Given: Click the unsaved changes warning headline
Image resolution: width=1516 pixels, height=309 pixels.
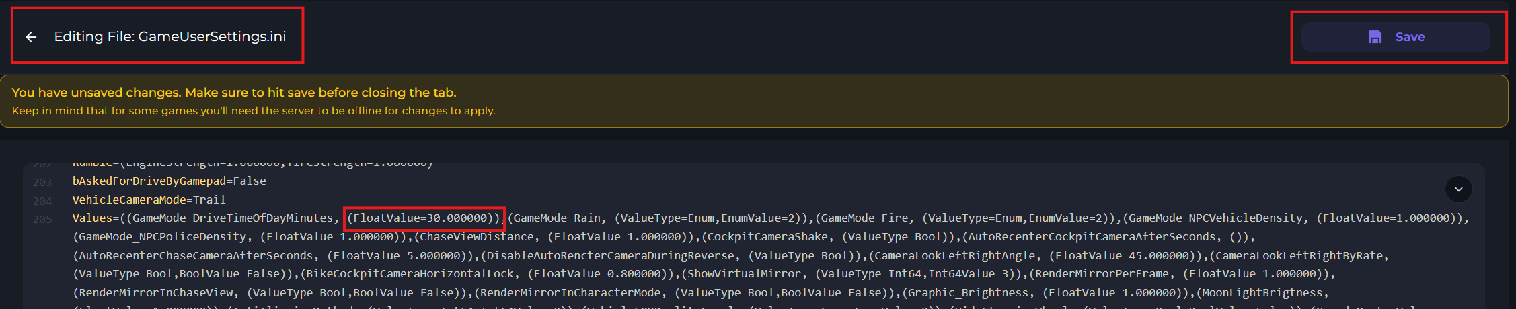Looking at the screenshot, I should tap(233, 93).
